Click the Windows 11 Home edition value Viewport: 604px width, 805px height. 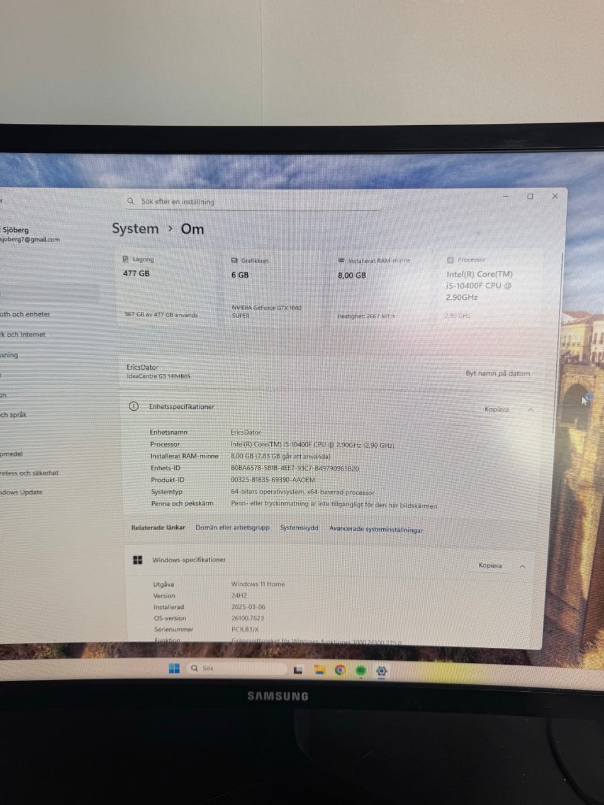tap(258, 584)
